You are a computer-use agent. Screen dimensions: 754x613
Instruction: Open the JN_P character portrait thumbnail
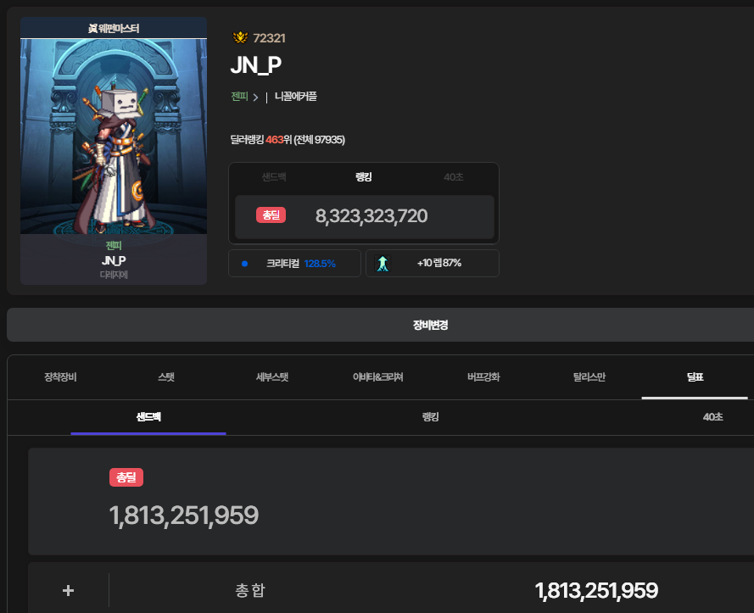point(114,150)
